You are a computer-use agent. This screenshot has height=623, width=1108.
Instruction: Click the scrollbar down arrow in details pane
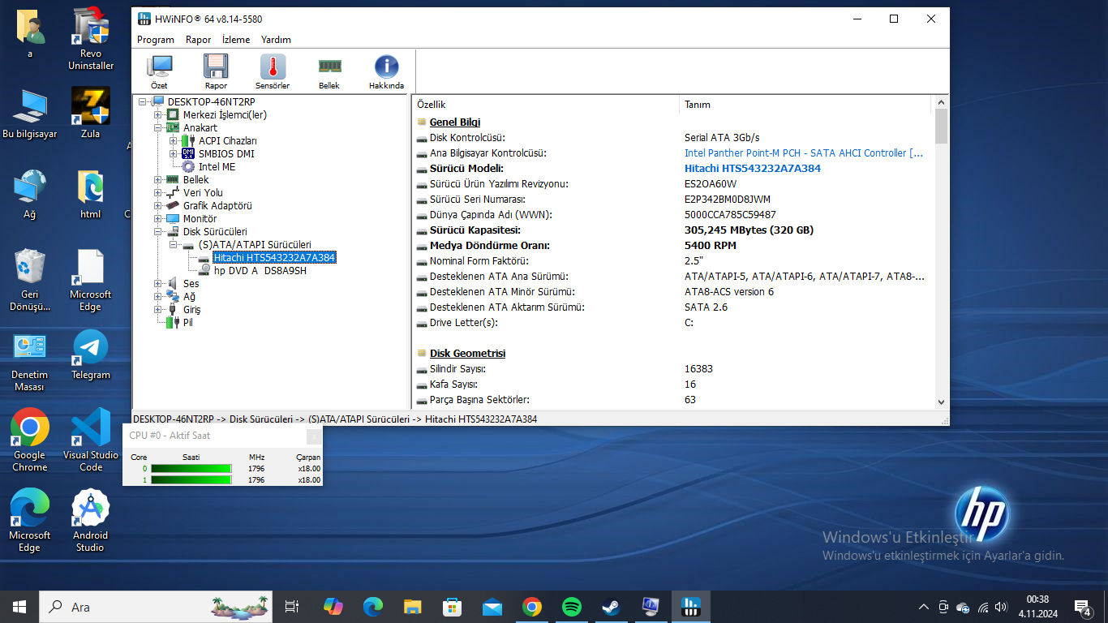tap(941, 401)
